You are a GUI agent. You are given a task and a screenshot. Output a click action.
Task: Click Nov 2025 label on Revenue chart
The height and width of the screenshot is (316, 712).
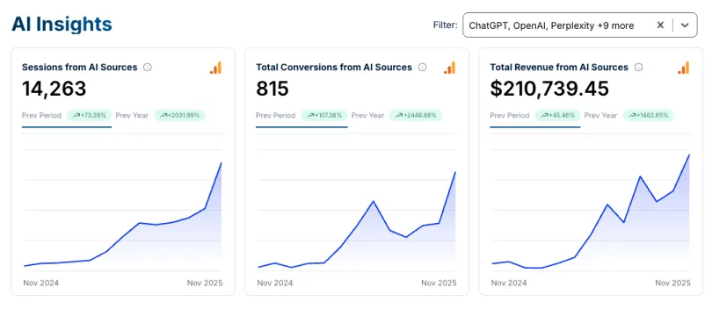(x=672, y=283)
